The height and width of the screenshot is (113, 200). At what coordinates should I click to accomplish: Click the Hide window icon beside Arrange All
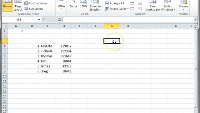tap(132, 3)
